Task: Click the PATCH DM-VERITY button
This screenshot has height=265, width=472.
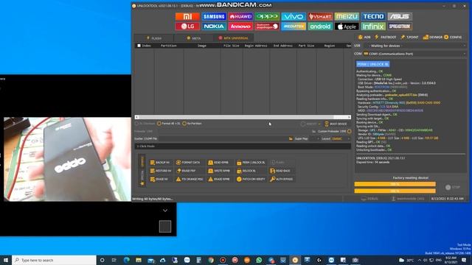Action: pos(251,180)
